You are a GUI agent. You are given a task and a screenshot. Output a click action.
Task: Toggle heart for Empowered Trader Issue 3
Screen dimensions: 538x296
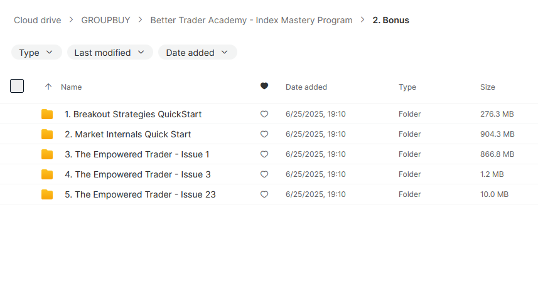pos(264,174)
